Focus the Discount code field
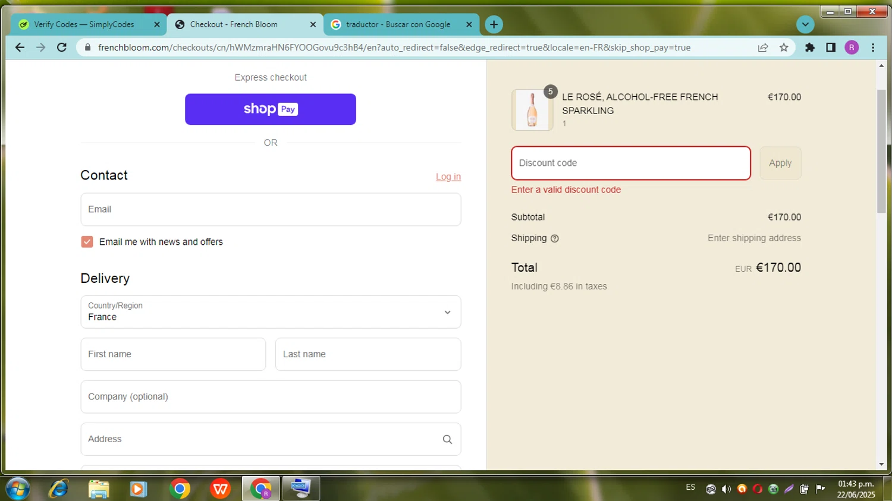Image resolution: width=892 pixels, height=501 pixels. pyautogui.click(x=631, y=163)
